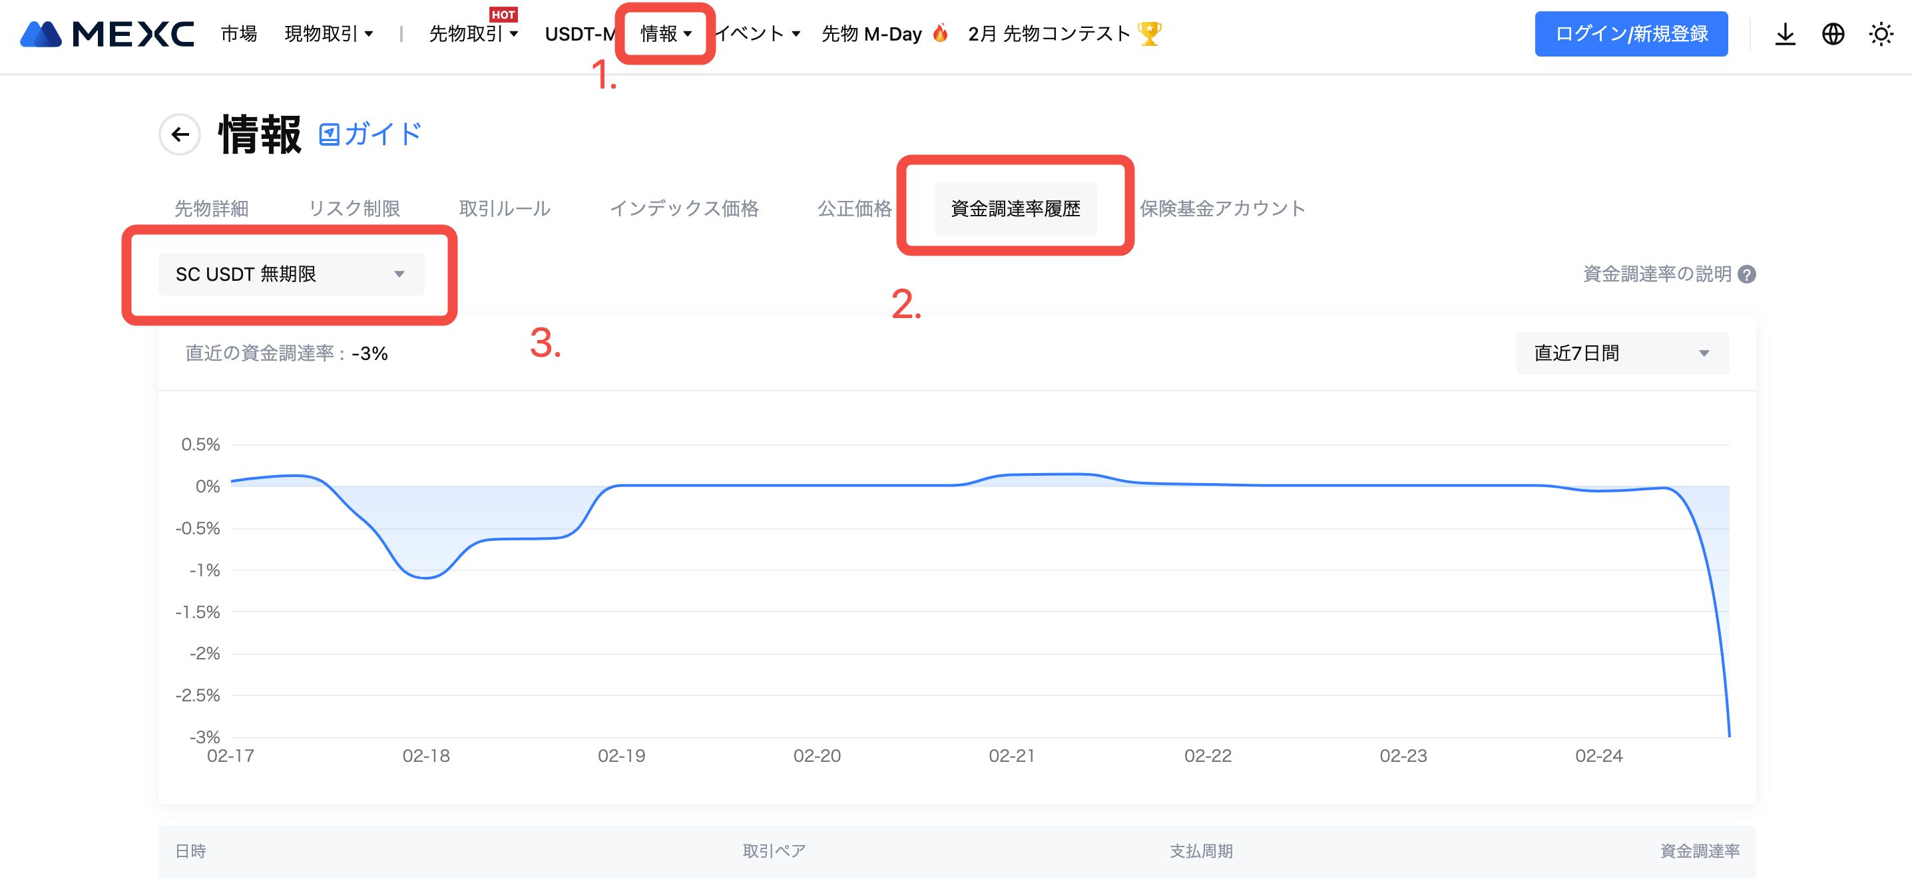Open the globe language selector
Image resolution: width=1912 pixels, height=893 pixels.
tap(1833, 34)
